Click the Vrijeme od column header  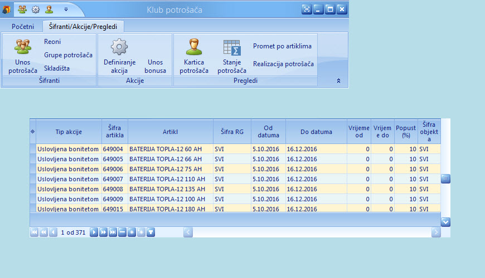[359, 132]
